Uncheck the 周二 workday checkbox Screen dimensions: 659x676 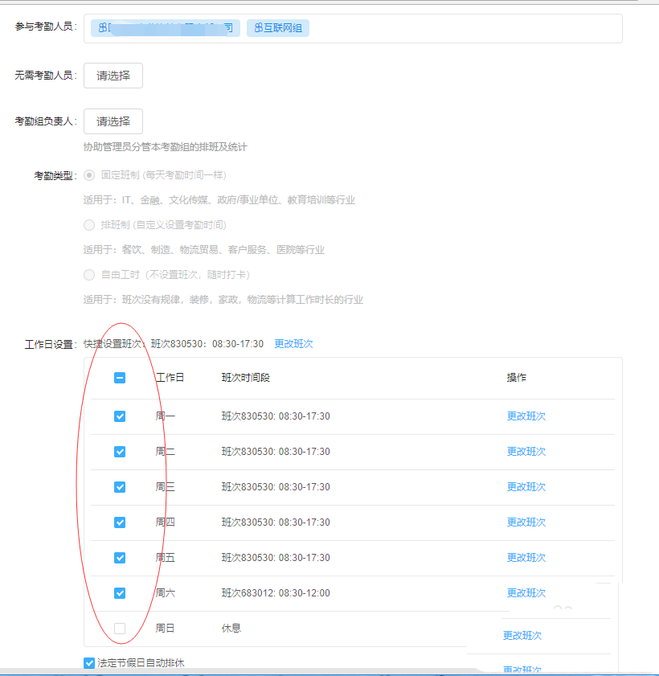click(119, 452)
